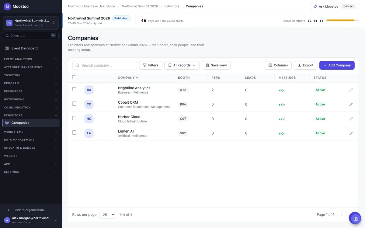Click the Export button

pos(305,65)
